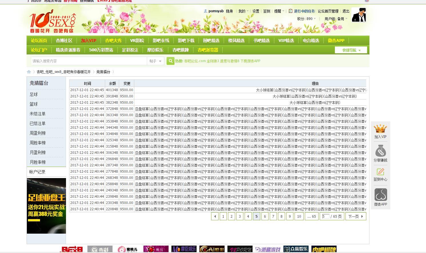Open the 影吧下载 nav tab

pyautogui.click(x=186, y=40)
